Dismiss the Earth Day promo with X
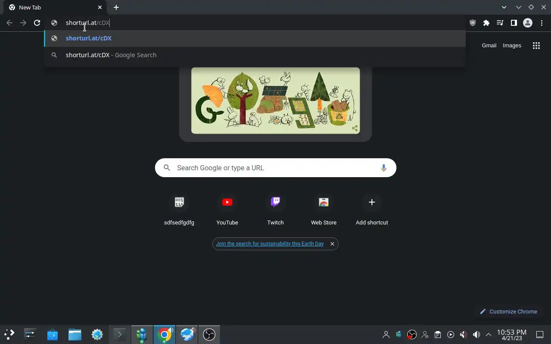Screen dimensions: 551x344 332,244
